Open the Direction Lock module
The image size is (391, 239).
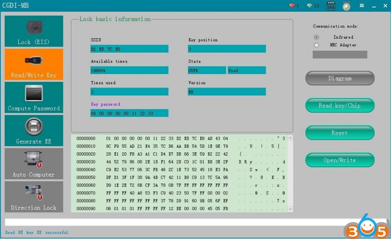(34, 197)
